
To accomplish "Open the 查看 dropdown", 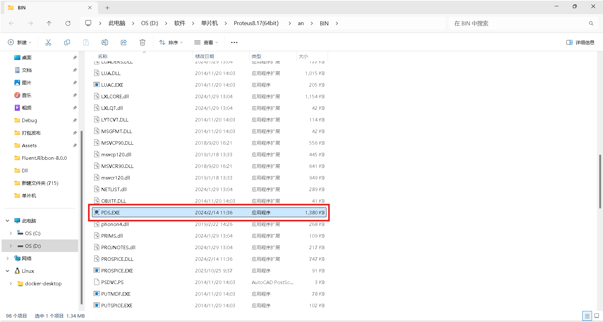I will pyautogui.click(x=206, y=42).
